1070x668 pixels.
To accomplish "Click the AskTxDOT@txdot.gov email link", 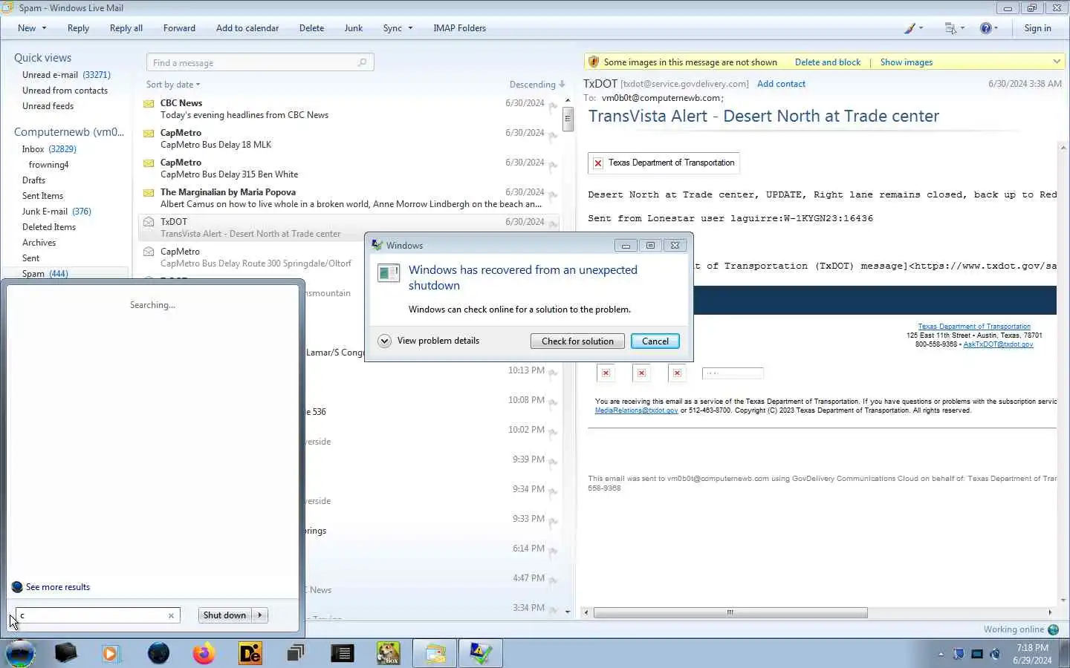I will (998, 344).
